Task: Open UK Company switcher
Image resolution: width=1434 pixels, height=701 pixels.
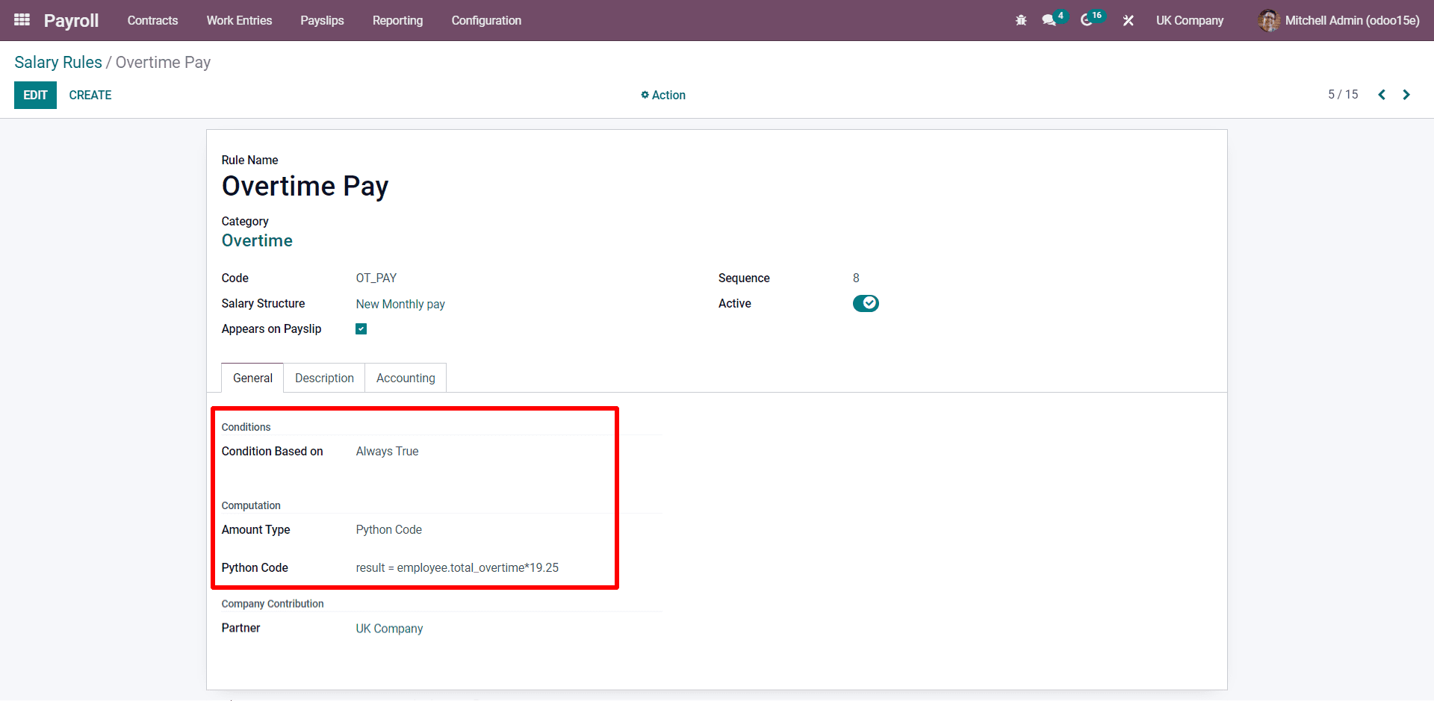Action: [1190, 20]
